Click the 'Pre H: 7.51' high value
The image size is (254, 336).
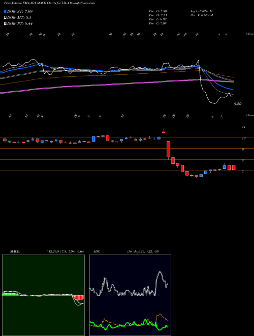[158, 15]
